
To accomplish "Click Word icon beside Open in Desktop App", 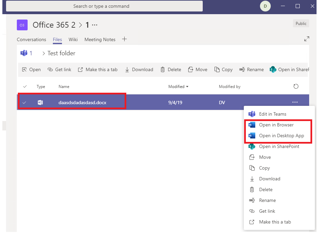I will (x=252, y=136).
